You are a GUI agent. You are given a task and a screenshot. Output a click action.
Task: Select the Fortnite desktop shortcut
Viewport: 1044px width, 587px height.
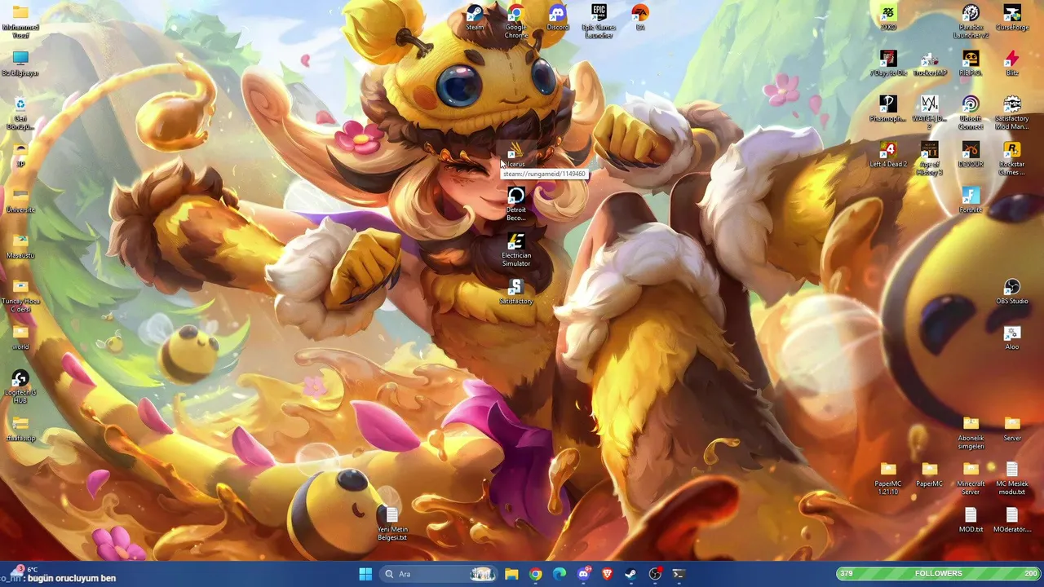point(971,201)
